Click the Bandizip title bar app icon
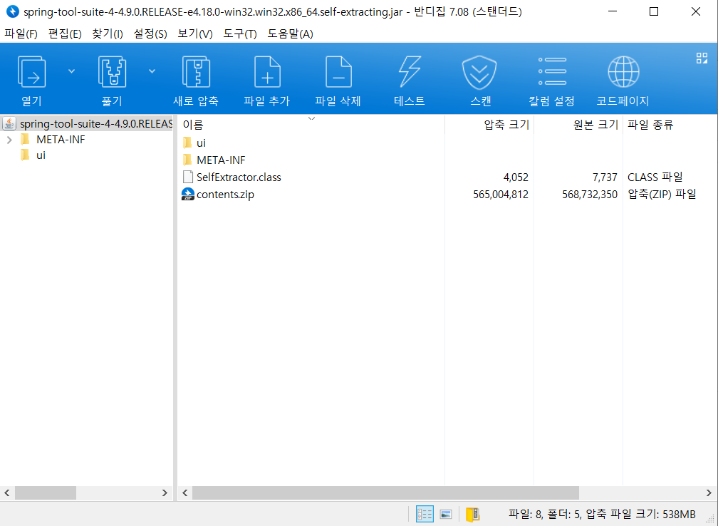 [12, 11]
